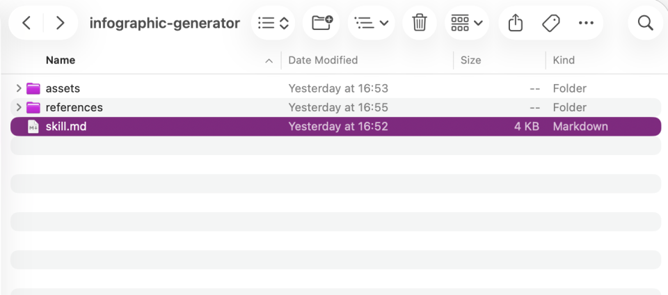Viewport: 668px width, 295px height.
Task: Move selected item to Trash
Action: pyautogui.click(x=420, y=23)
